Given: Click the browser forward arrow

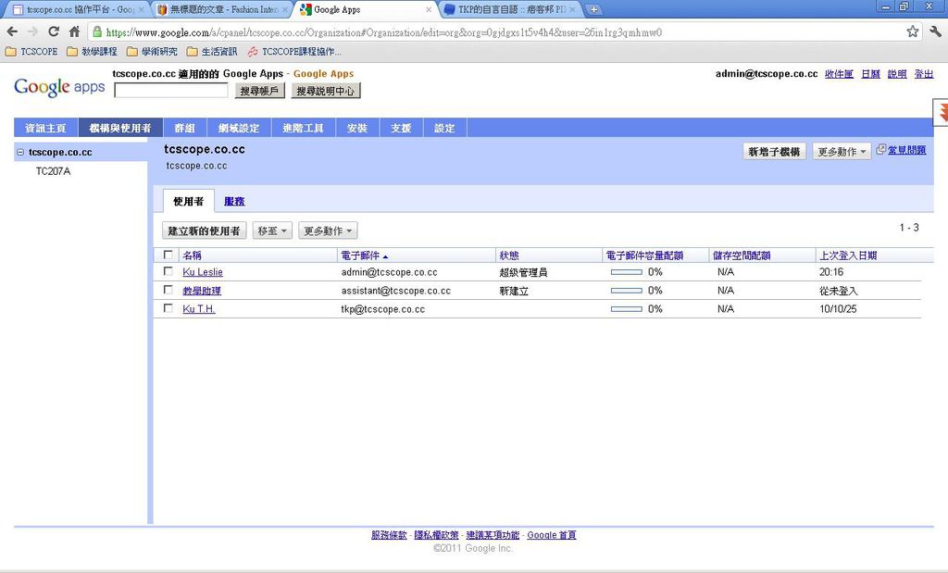Looking at the screenshot, I should point(32,31).
